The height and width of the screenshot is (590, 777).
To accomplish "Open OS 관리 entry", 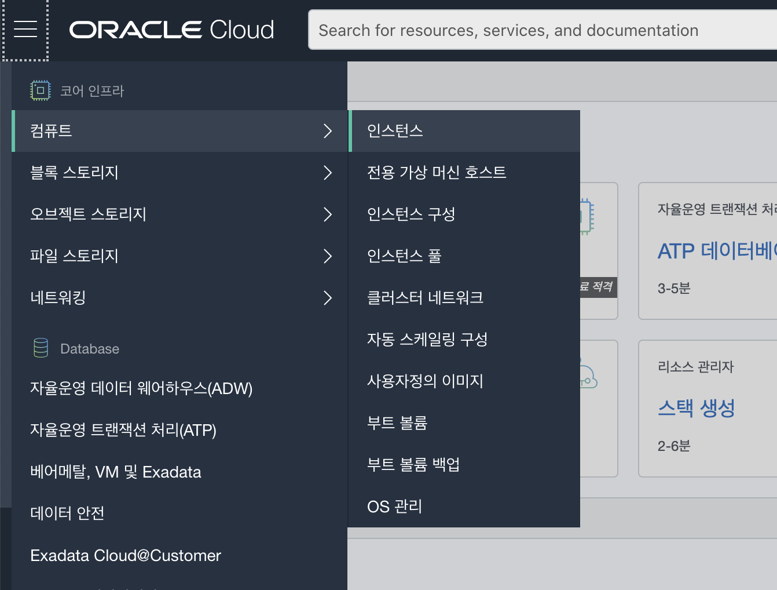I will point(464,507).
